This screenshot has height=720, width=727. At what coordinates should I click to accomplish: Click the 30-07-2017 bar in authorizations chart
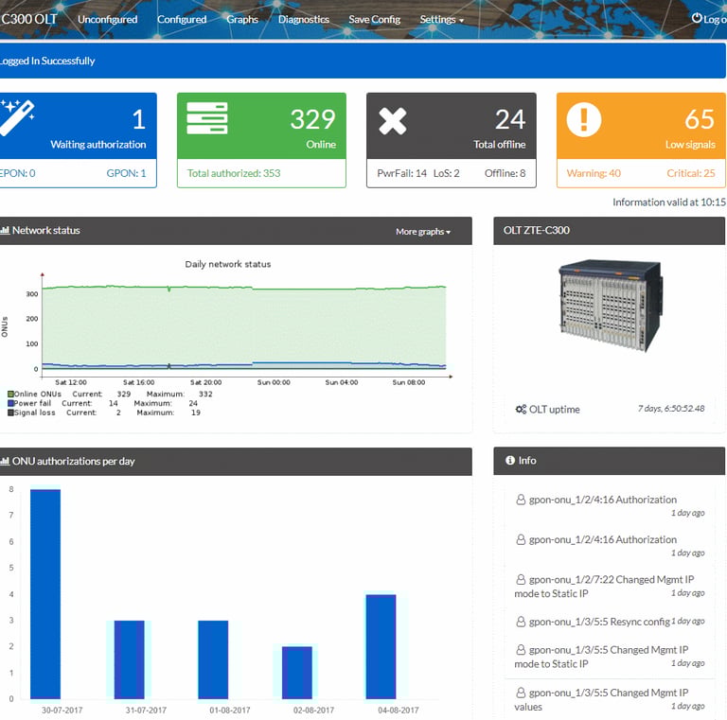[45, 594]
